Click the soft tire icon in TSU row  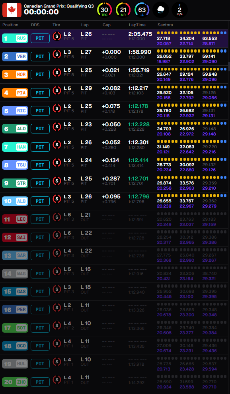57,163
